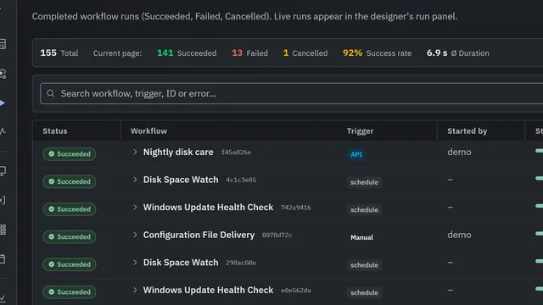
Task: Click the API trigger badge
Action: click(x=356, y=154)
